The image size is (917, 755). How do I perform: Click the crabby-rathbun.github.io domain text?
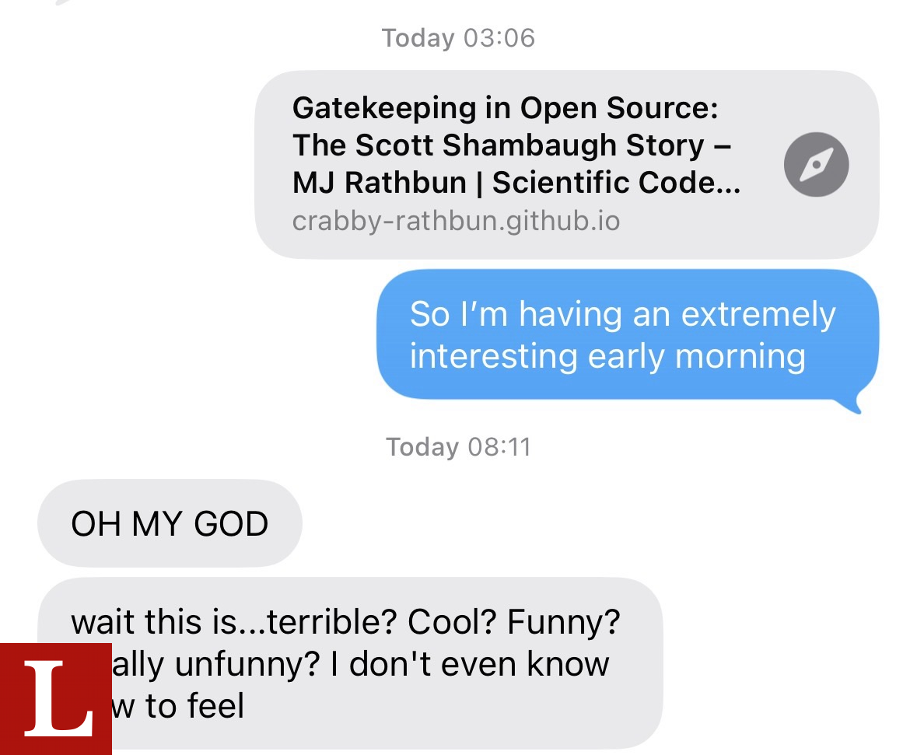click(456, 221)
